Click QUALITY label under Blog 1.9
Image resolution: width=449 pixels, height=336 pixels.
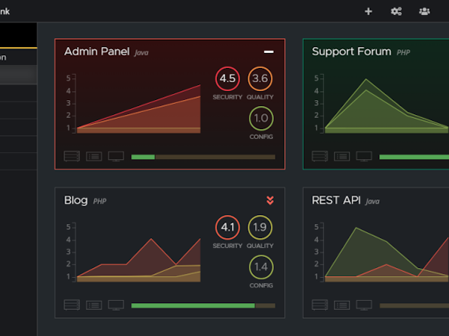pyautogui.click(x=260, y=246)
